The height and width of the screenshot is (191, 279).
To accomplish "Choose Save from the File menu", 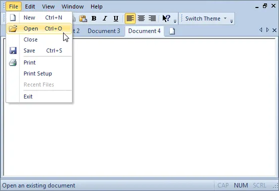I will tap(39, 50).
